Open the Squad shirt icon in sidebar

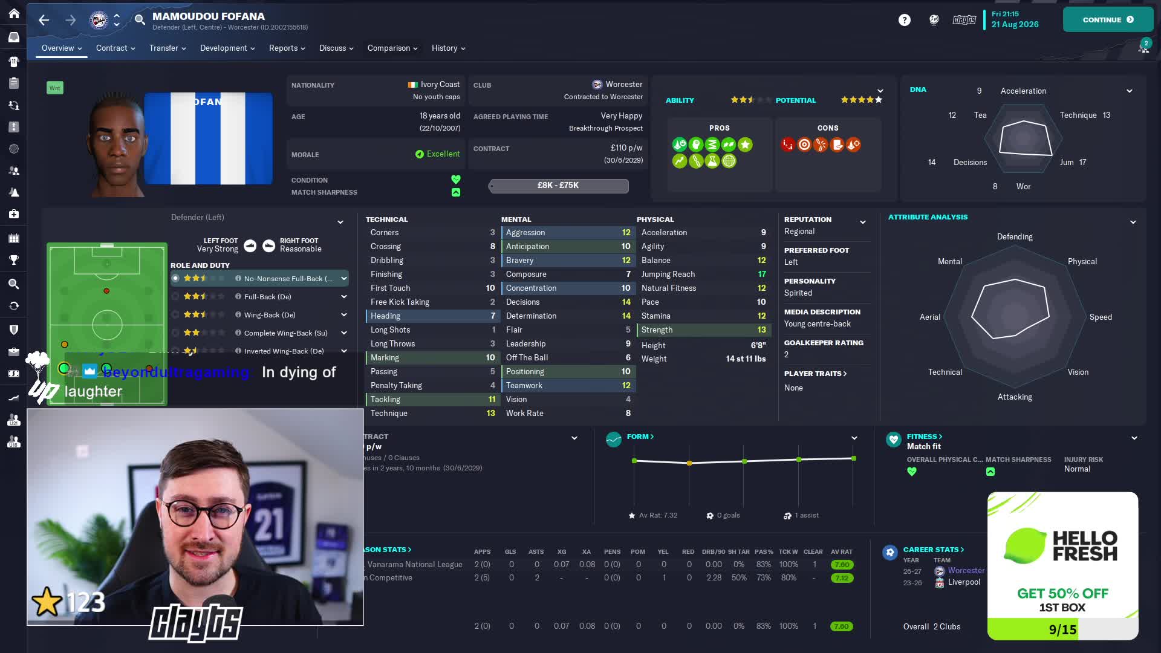[x=14, y=61]
